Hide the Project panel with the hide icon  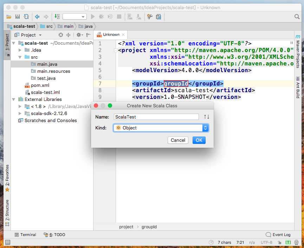coord(89,35)
